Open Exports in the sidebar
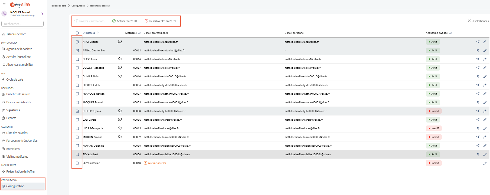 click(x=11, y=118)
